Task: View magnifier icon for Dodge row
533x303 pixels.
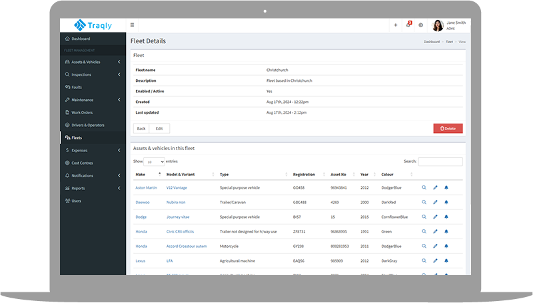Action: 424,217
